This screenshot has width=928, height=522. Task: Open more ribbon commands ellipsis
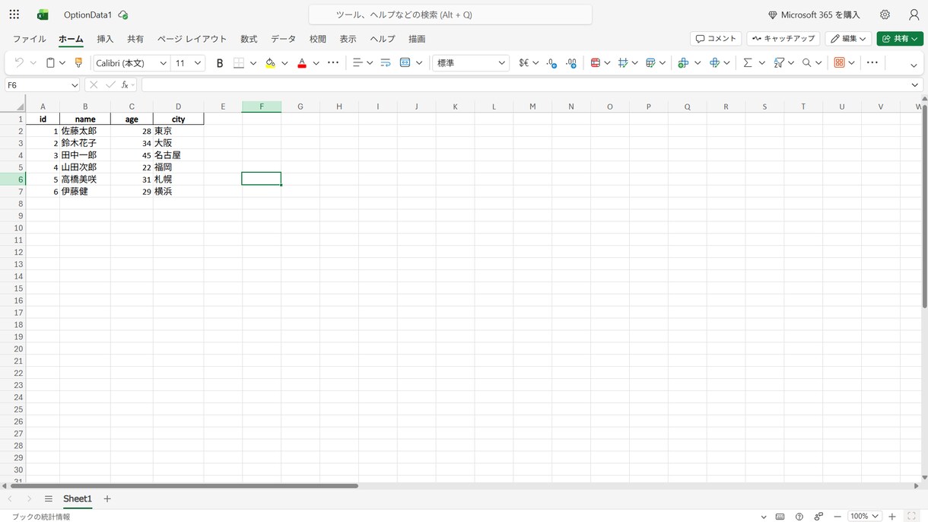click(872, 63)
